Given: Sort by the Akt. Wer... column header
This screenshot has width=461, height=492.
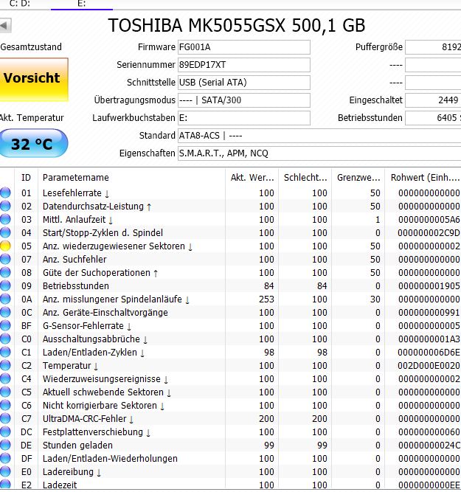Looking at the screenshot, I should (252, 178).
